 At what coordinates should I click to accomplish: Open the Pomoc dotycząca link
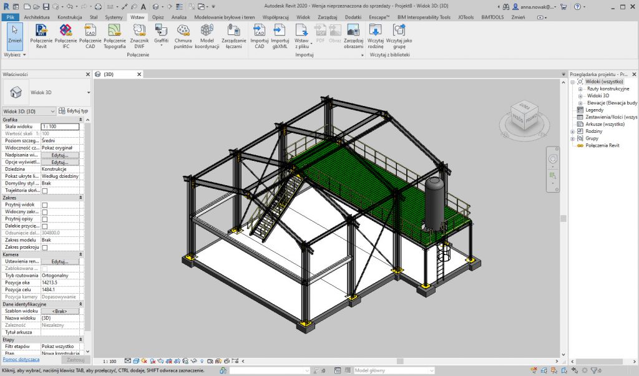(21, 360)
